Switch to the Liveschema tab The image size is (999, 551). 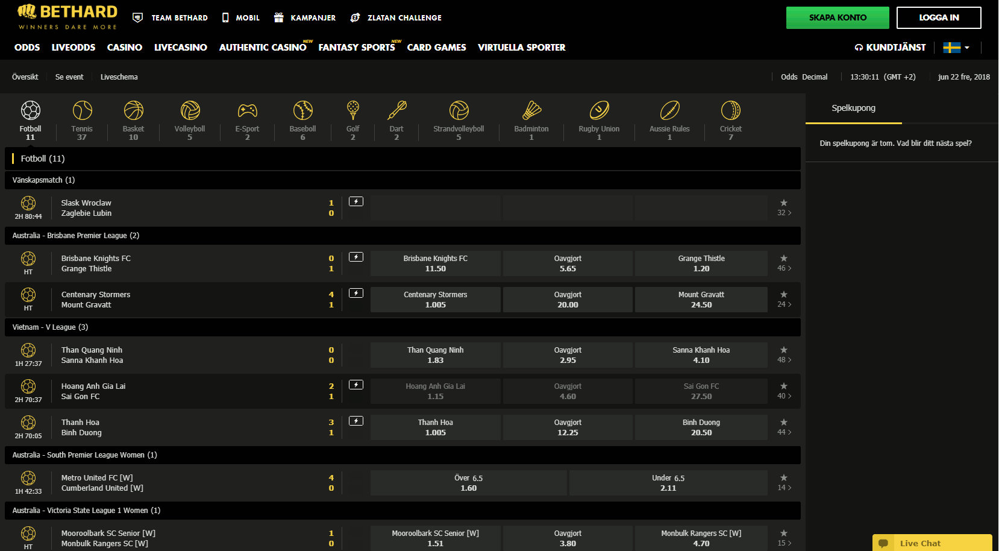119,77
